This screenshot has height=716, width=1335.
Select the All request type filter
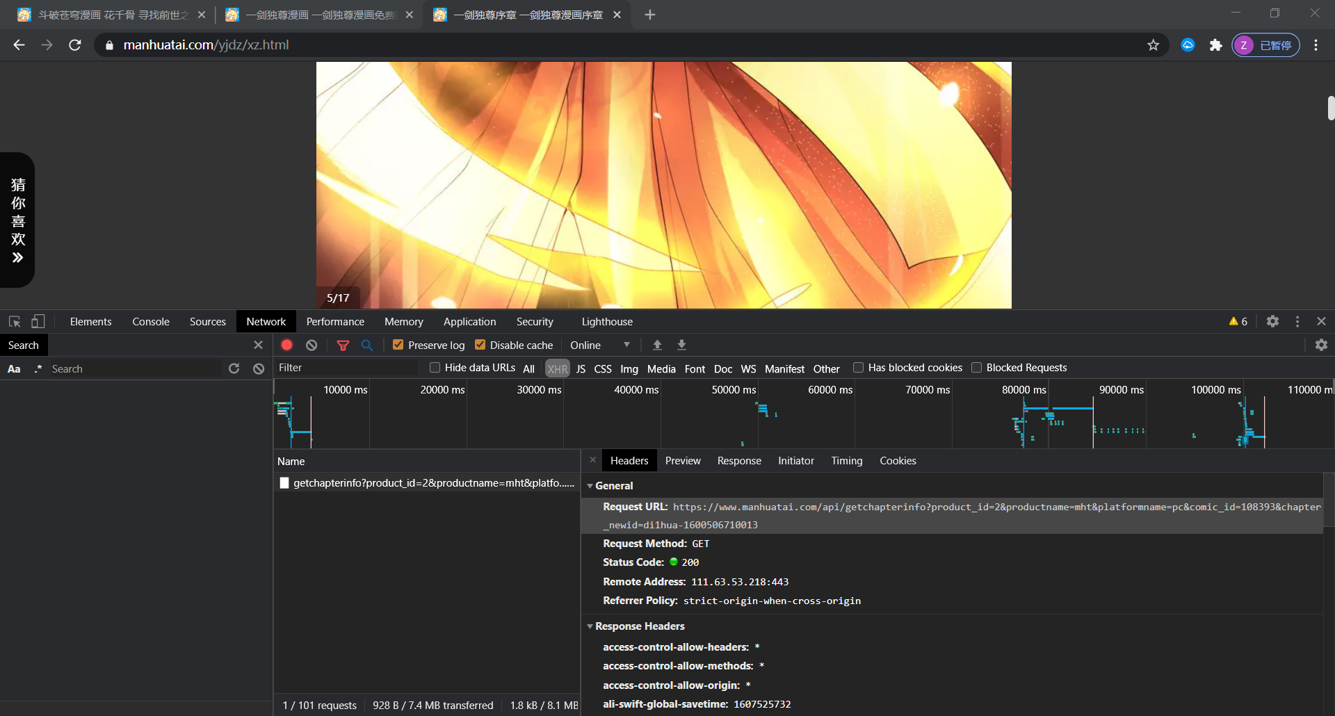pos(528,368)
